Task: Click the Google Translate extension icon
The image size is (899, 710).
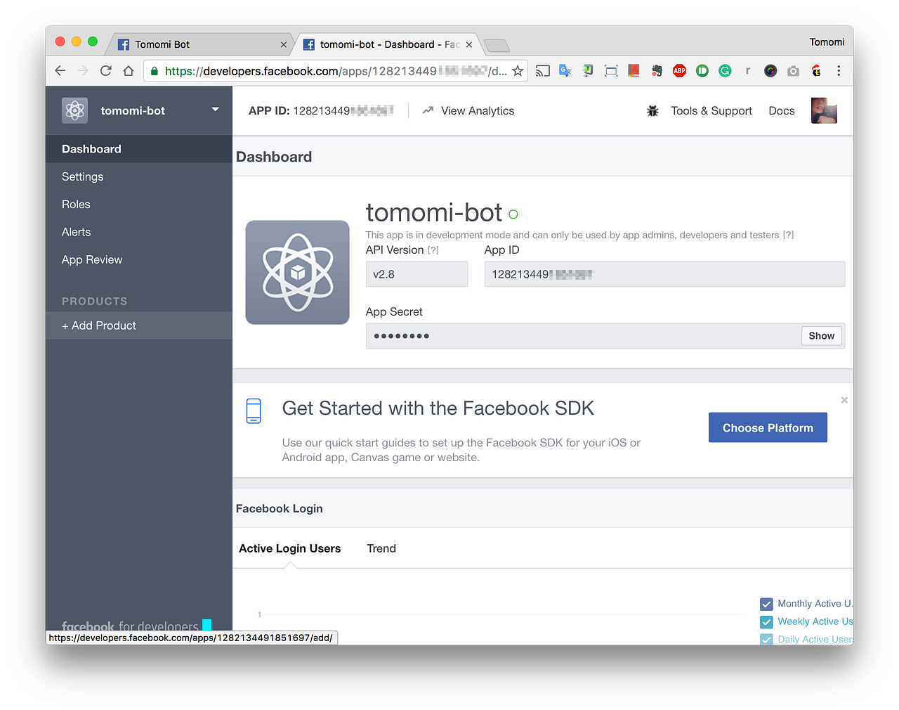Action: point(565,70)
